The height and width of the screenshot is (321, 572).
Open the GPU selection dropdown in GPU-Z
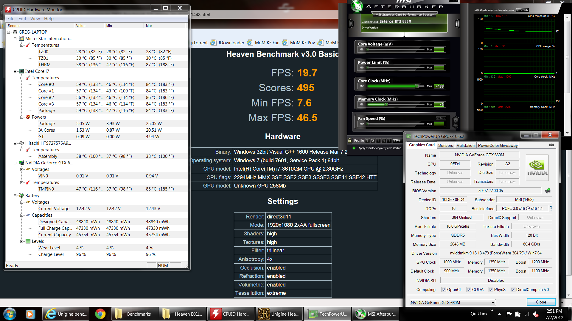coord(453,303)
